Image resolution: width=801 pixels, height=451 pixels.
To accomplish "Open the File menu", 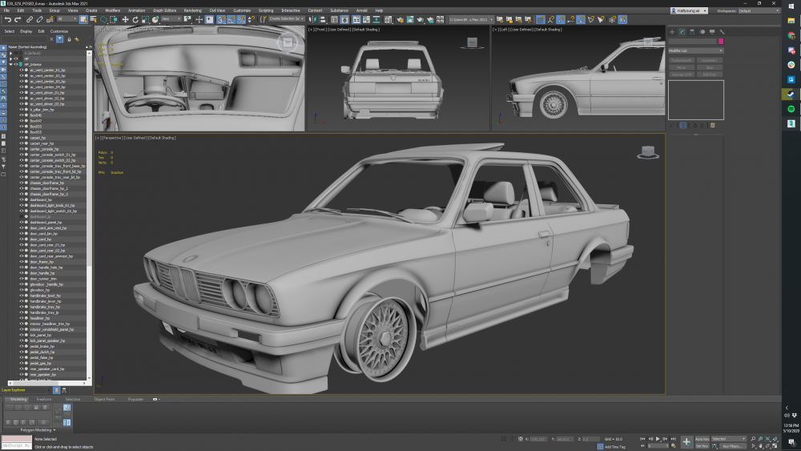I will point(6,10).
